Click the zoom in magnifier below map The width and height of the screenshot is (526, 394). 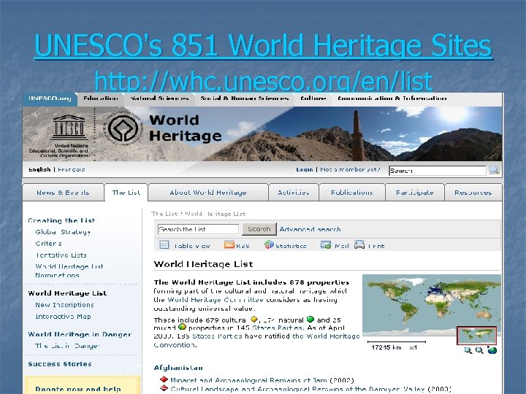click(x=479, y=350)
